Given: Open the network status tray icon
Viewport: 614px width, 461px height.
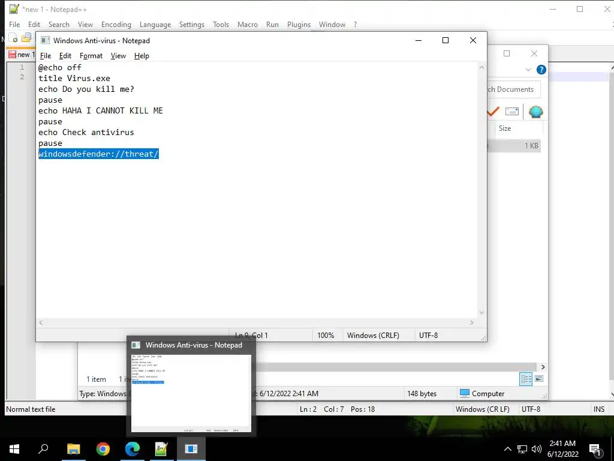Looking at the screenshot, I should [522, 449].
